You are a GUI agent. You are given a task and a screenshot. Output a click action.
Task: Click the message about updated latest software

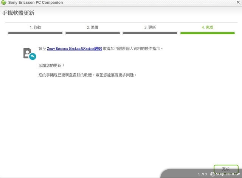tap(87, 75)
